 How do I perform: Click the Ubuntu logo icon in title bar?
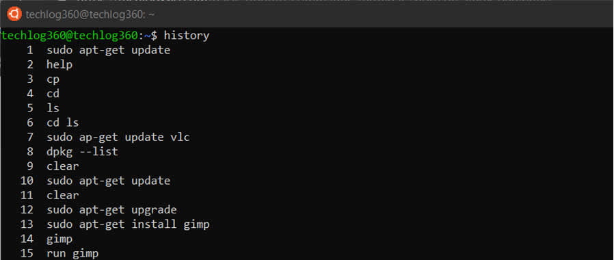(x=14, y=14)
